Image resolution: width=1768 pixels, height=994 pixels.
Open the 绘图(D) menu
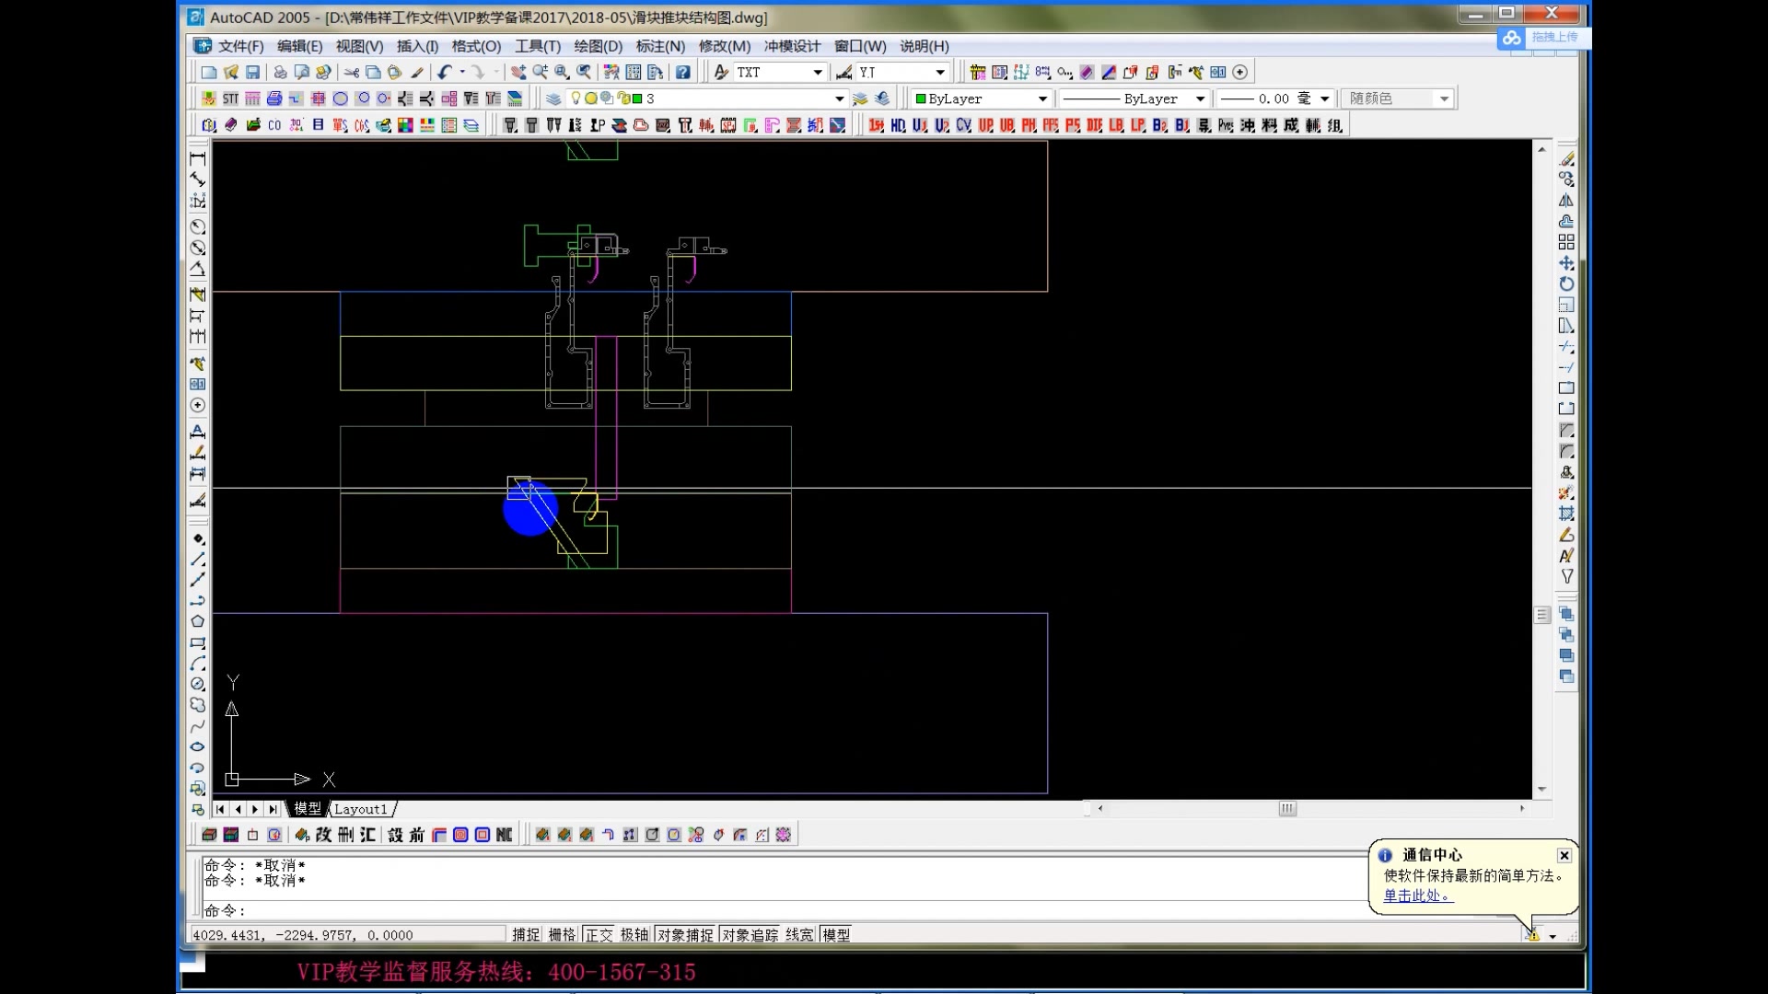coord(598,46)
